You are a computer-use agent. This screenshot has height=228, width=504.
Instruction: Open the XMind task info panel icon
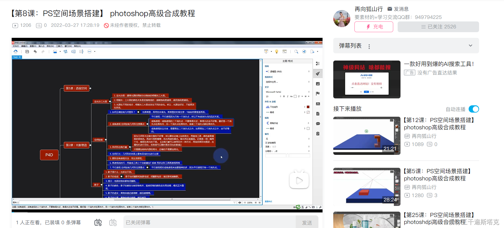coord(318,133)
